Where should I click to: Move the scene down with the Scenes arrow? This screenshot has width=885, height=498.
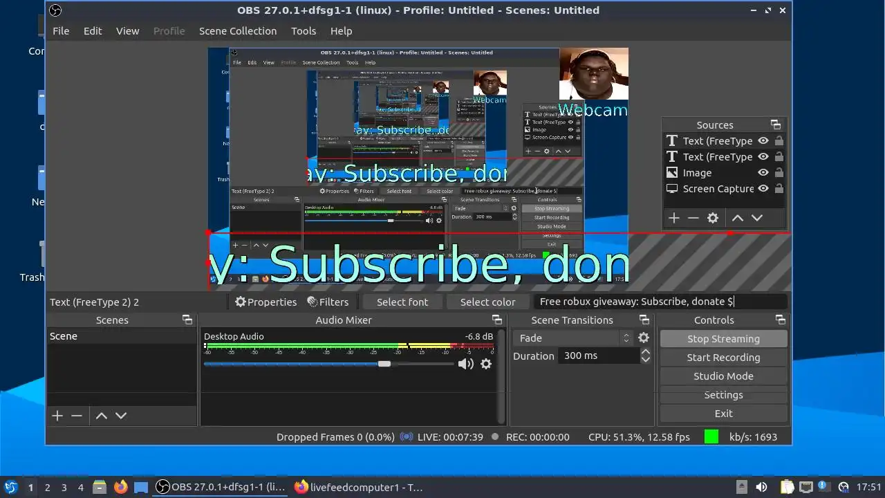(121, 416)
